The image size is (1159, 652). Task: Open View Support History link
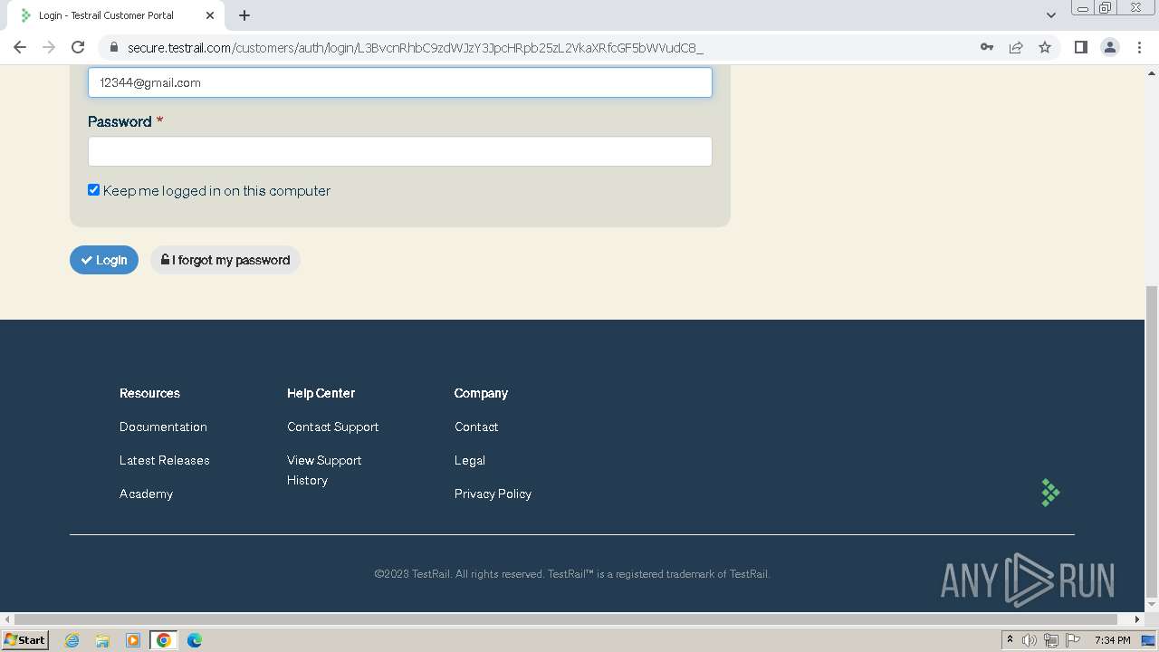point(324,470)
